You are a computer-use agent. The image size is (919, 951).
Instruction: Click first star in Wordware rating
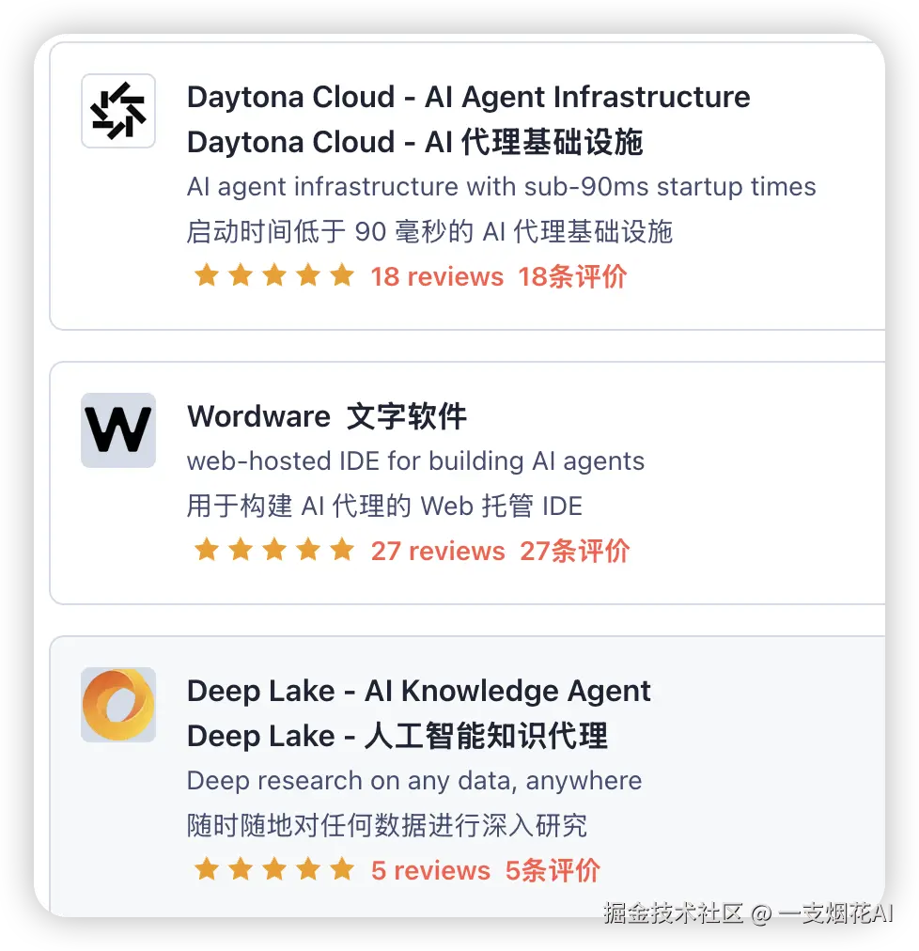pyautogui.click(x=207, y=550)
